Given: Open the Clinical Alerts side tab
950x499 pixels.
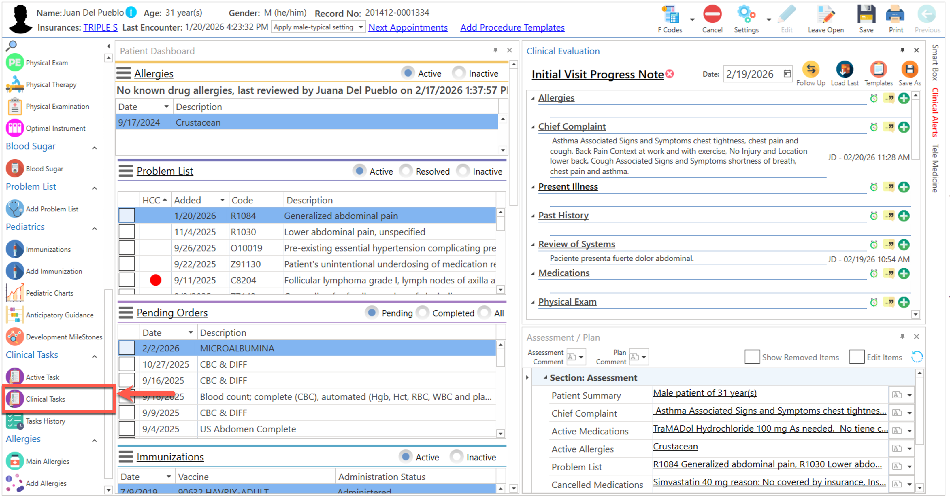Looking at the screenshot, I should click(x=935, y=112).
